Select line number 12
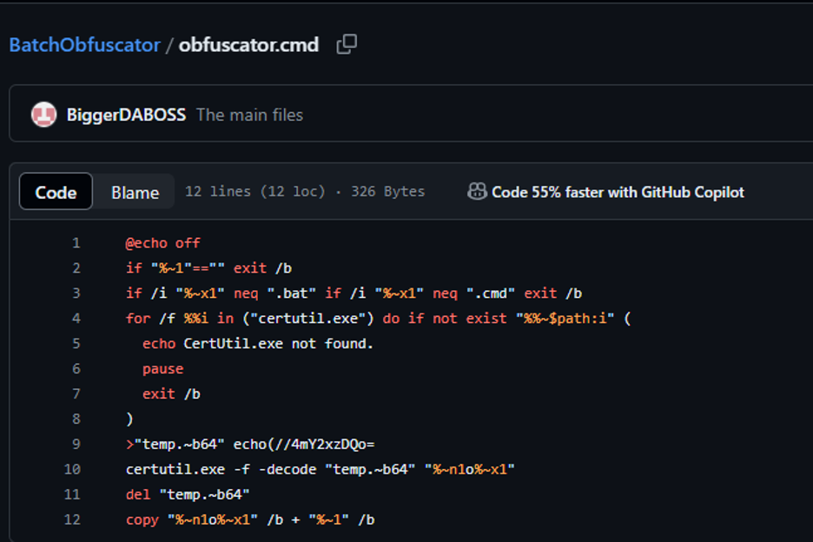The width and height of the screenshot is (813, 542). pos(73,519)
